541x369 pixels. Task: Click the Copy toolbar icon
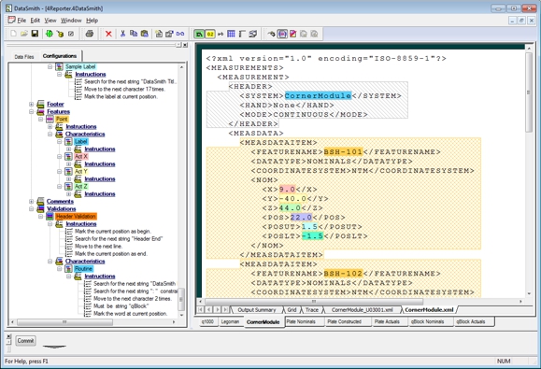[134, 34]
